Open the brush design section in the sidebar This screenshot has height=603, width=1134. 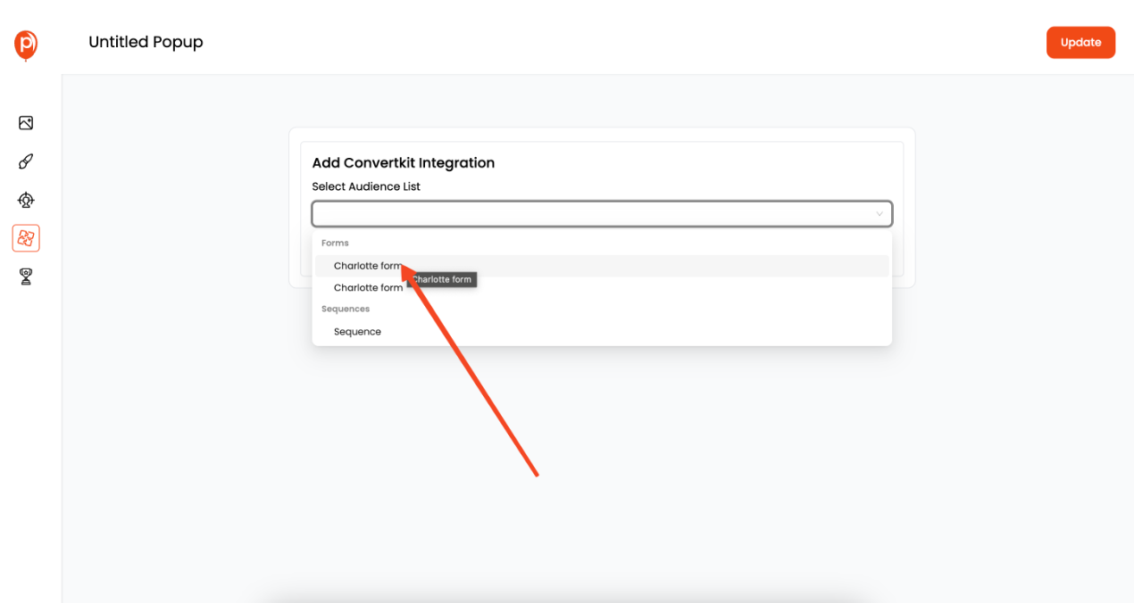point(26,161)
